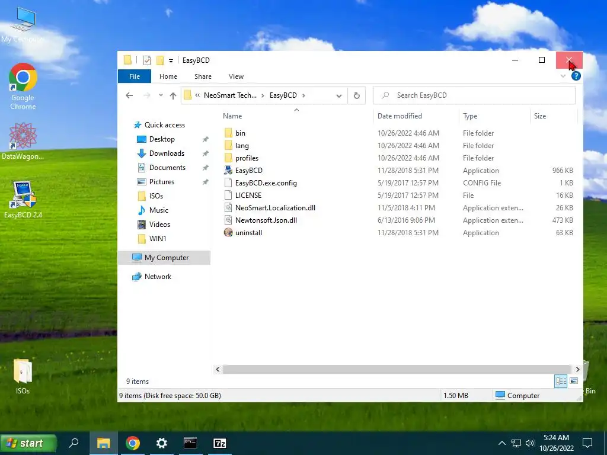The width and height of the screenshot is (607, 455).
Task: Open recent locations dropdown
Action: point(161,95)
